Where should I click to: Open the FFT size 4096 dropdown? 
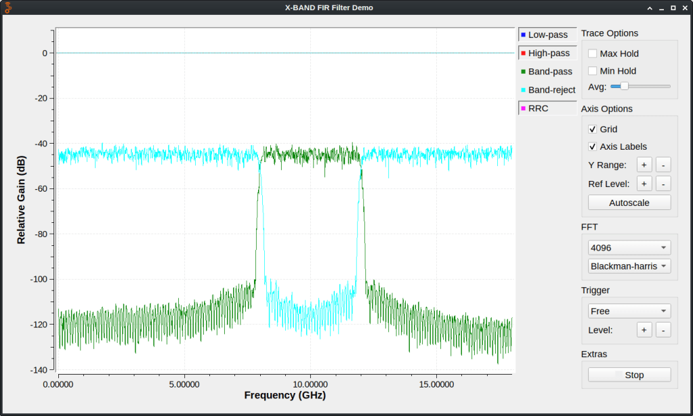click(x=629, y=247)
